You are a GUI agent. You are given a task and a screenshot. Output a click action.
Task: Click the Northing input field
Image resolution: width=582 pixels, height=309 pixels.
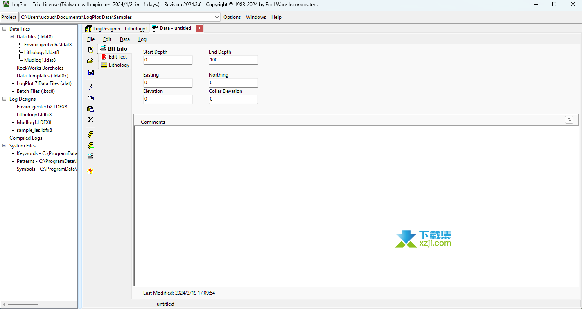click(x=233, y=83)
